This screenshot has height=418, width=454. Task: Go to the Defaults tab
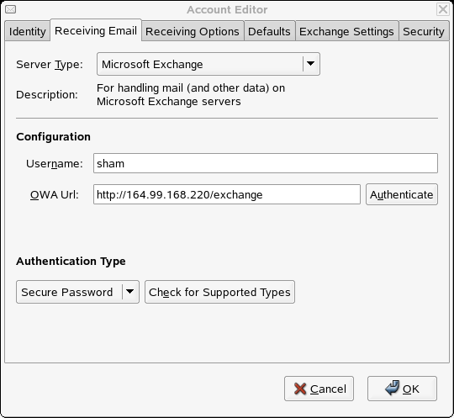[269, 31]
